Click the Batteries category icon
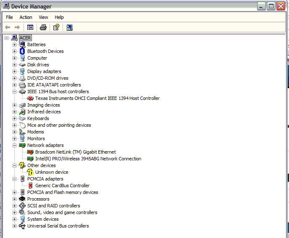This screenshot has height=238, width=289. [22, 44]
